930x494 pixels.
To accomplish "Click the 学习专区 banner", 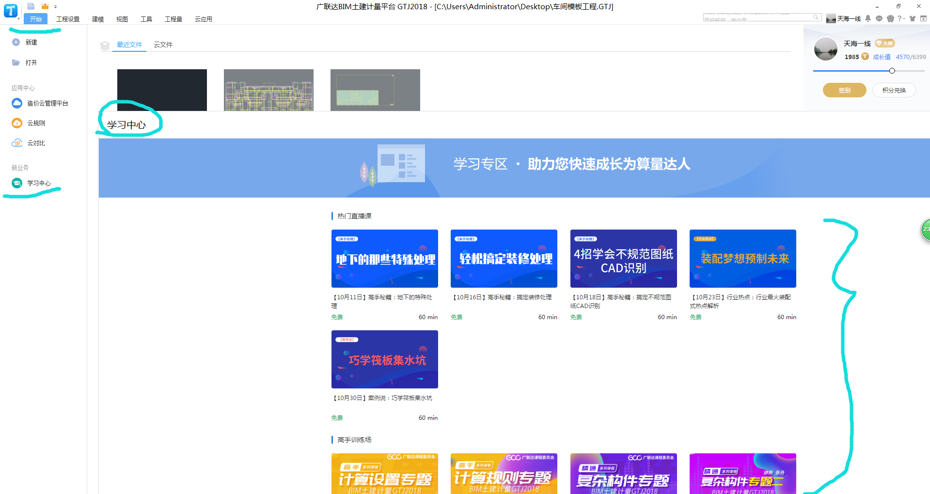I will (x=514, y=168).
